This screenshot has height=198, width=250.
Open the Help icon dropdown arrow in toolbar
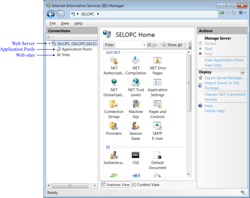[x=245, y=13]
